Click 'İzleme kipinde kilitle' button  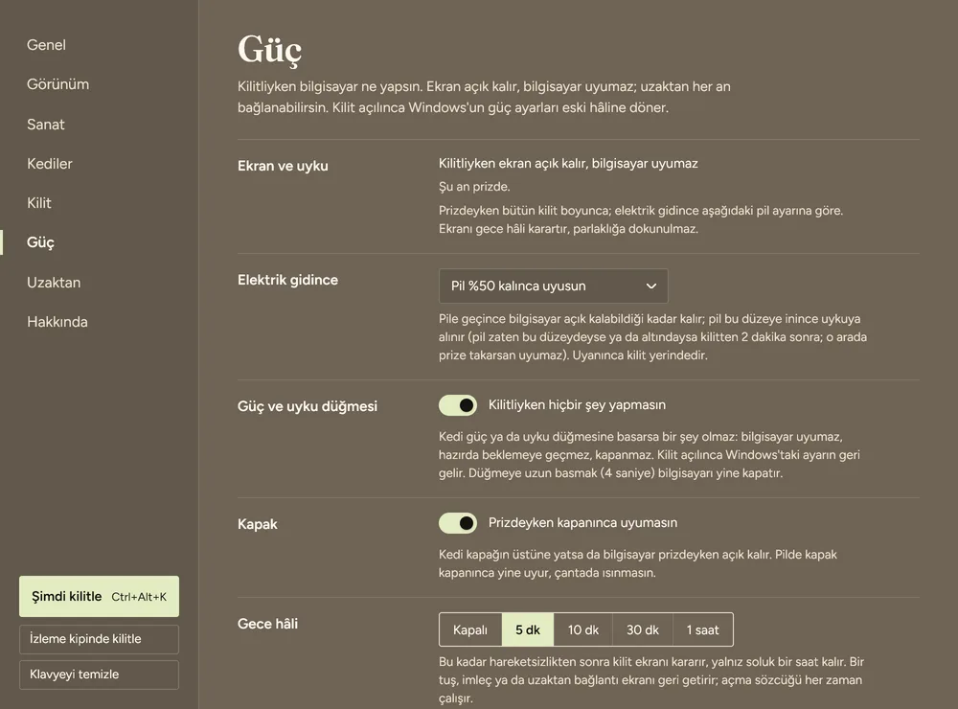click(x=99, y=639)
